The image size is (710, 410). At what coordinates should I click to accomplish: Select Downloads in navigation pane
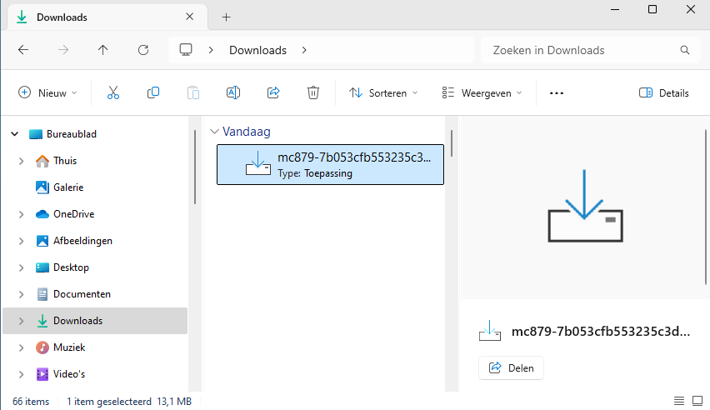coord(77,321)
